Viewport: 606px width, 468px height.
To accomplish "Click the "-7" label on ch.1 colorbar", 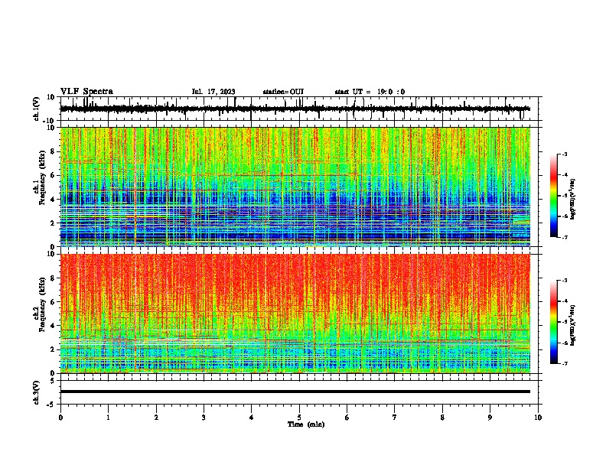I will [x=565, y=237].
